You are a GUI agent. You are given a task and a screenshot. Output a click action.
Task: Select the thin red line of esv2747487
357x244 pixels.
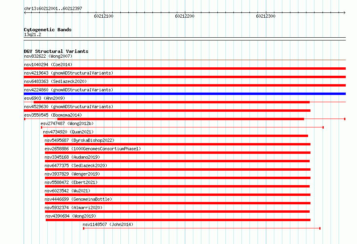point(182,127)
